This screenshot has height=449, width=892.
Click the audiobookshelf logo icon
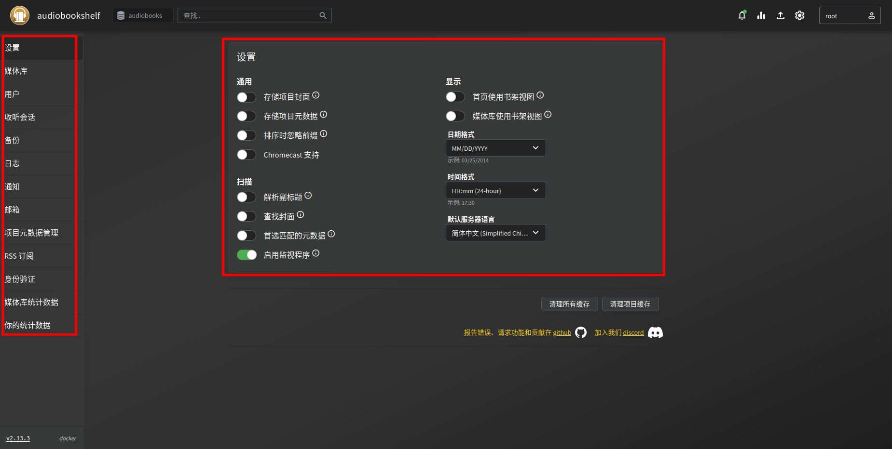(20, 15)
